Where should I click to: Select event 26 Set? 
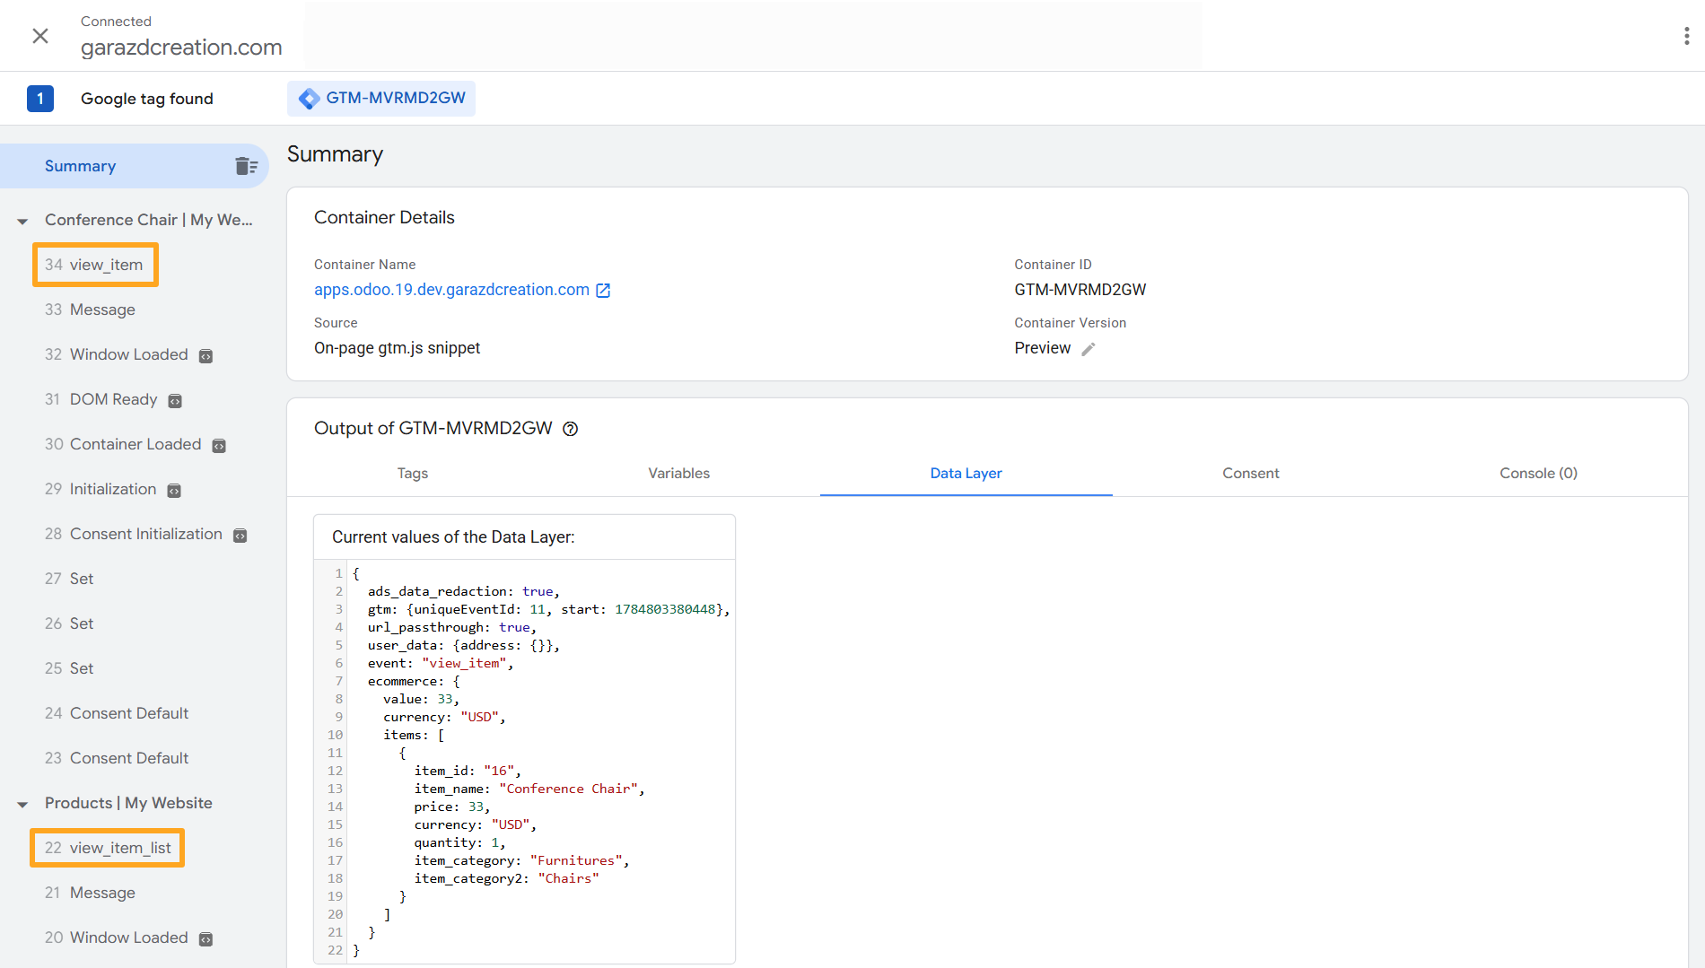click(x=69, y=624)
